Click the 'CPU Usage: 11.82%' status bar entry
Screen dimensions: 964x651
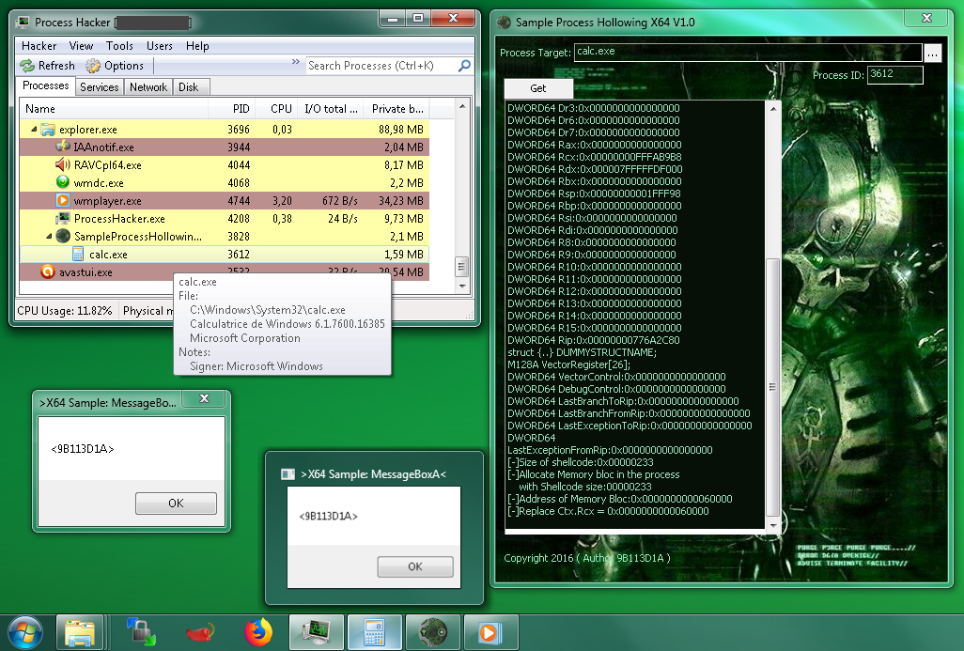[65, 311]
